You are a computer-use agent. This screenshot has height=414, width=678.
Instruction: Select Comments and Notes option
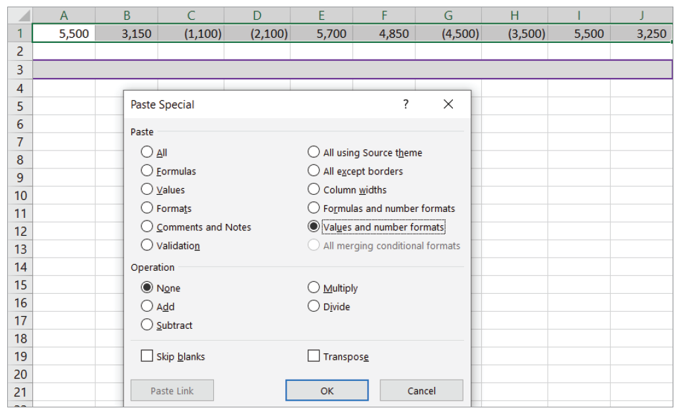(x=147, y=226)
